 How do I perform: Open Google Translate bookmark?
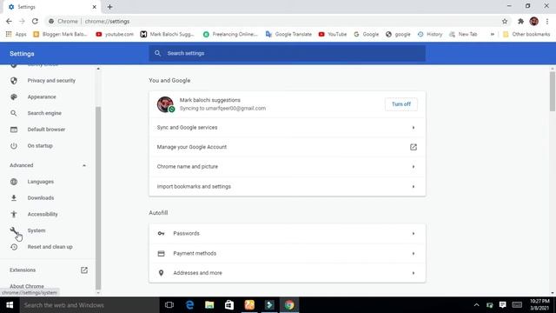pos(288,34)
